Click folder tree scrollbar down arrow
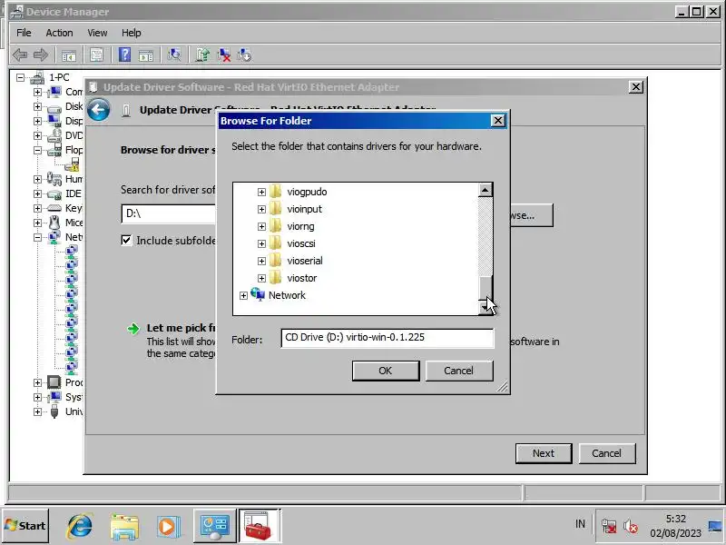The image size is (726, 545). [x=485, y=307]
